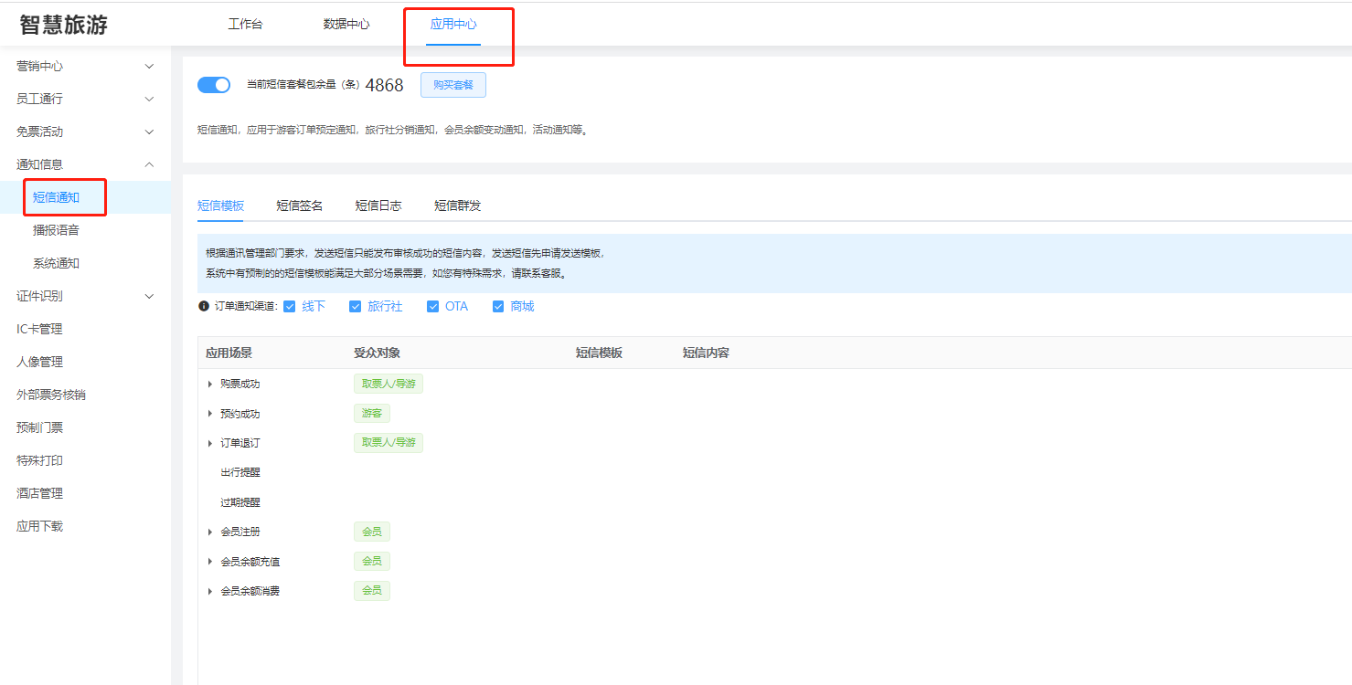This screenshot has height=685, width=1352.
Task: Open 播报语音 in the sidebar
Action: [56, 230]
